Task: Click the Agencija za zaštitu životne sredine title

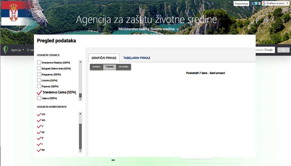Action: (147, 19)
